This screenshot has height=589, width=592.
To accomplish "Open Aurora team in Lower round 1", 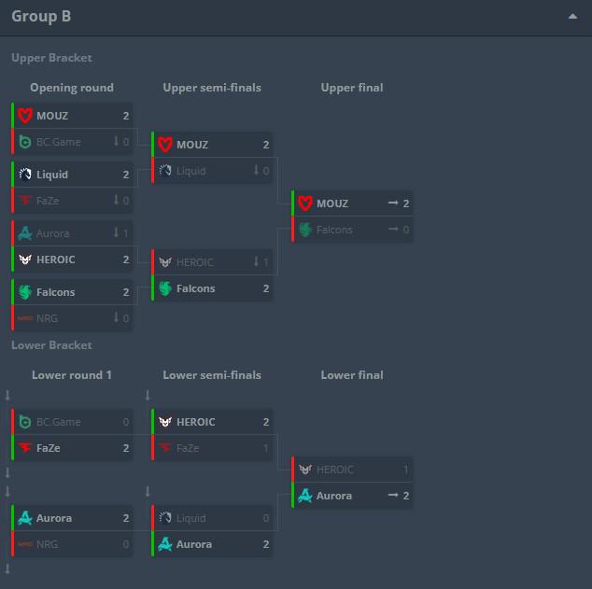I will click(54, 518).
